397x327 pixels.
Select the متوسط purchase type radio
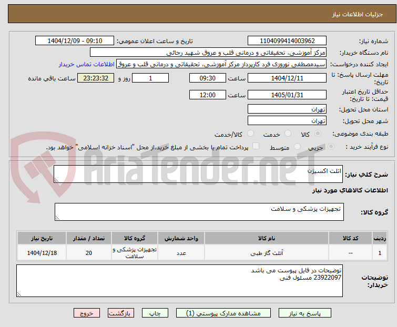coord(297,147)
